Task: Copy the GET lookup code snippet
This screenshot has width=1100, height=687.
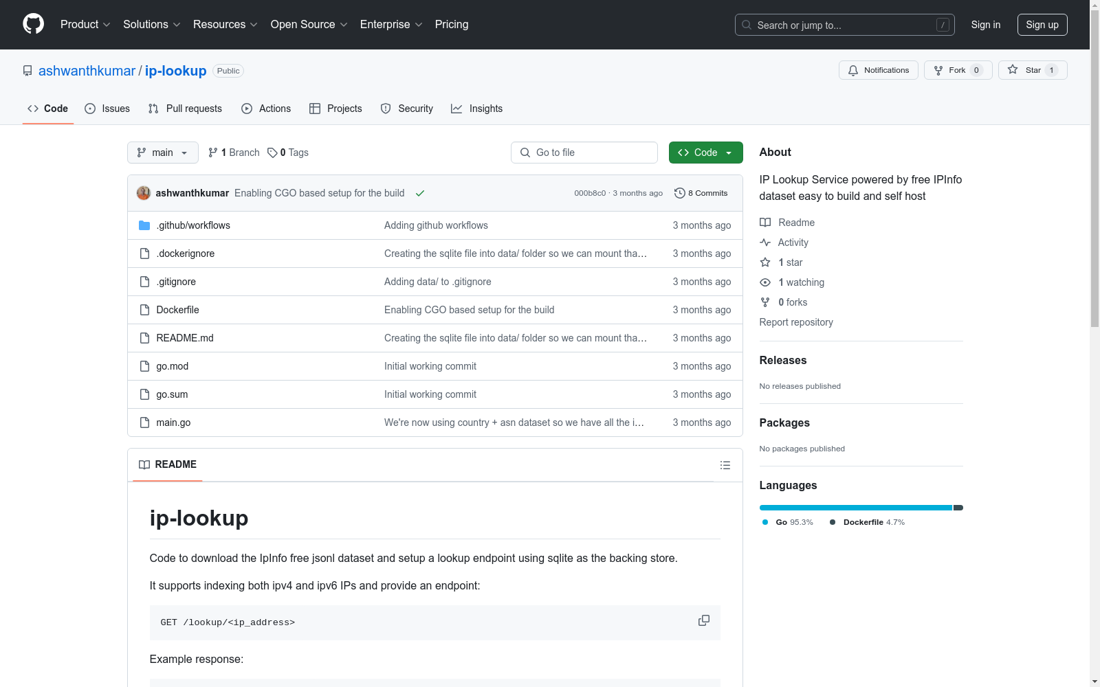Action: pos(703,620)
